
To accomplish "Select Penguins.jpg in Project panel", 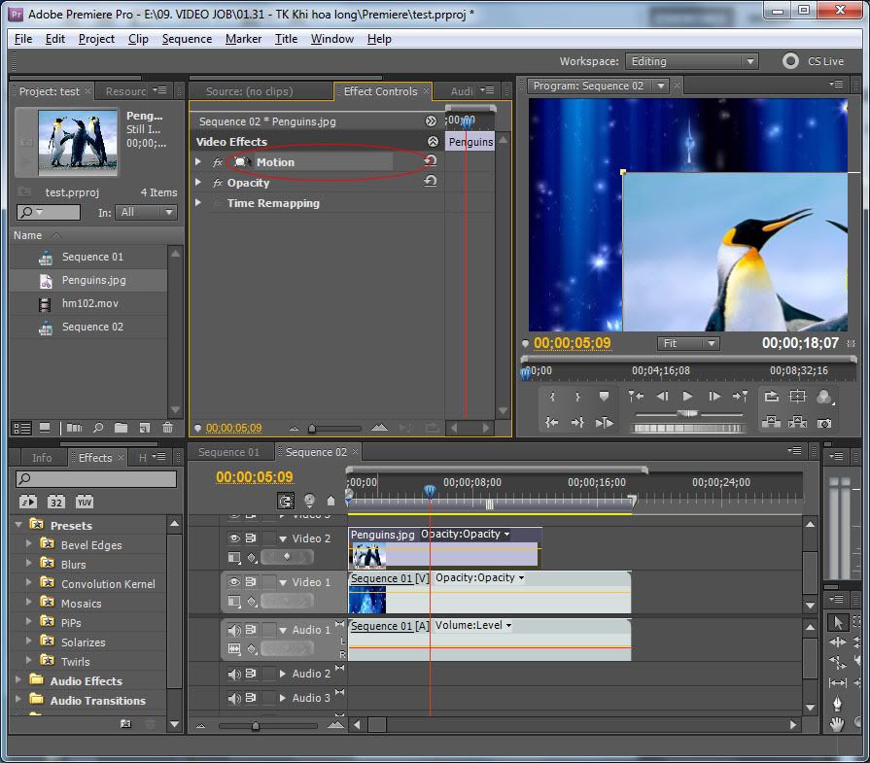I will tap(88, 280).
